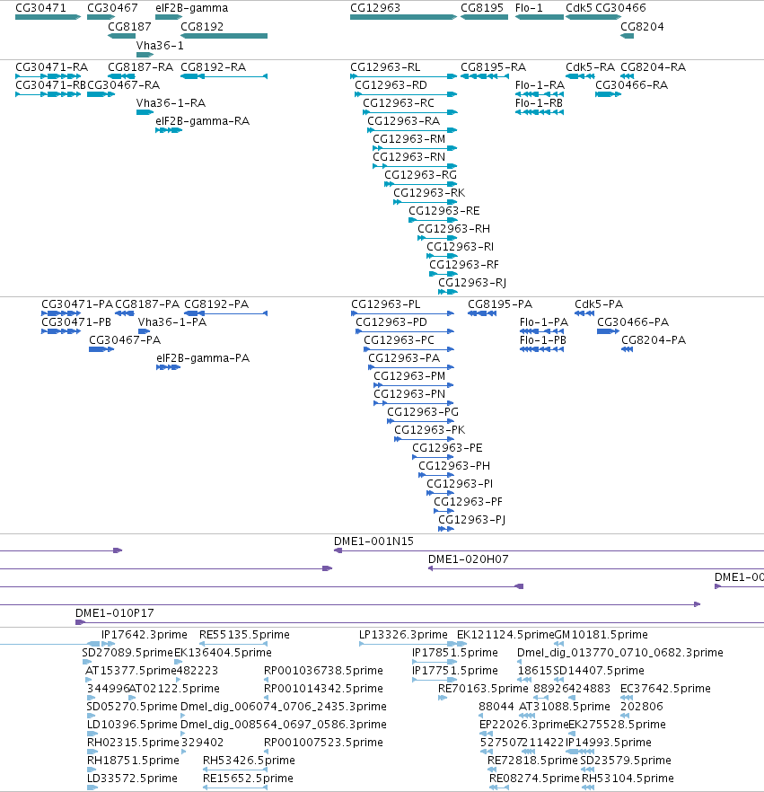Click transcript Flo-1-RA

click(540, 94)
